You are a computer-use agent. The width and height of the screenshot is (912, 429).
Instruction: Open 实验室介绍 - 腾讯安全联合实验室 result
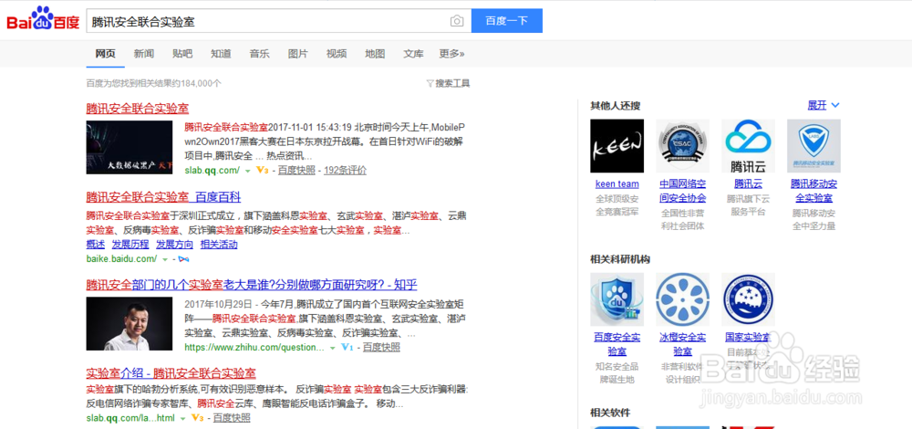[x=171, y=373]
